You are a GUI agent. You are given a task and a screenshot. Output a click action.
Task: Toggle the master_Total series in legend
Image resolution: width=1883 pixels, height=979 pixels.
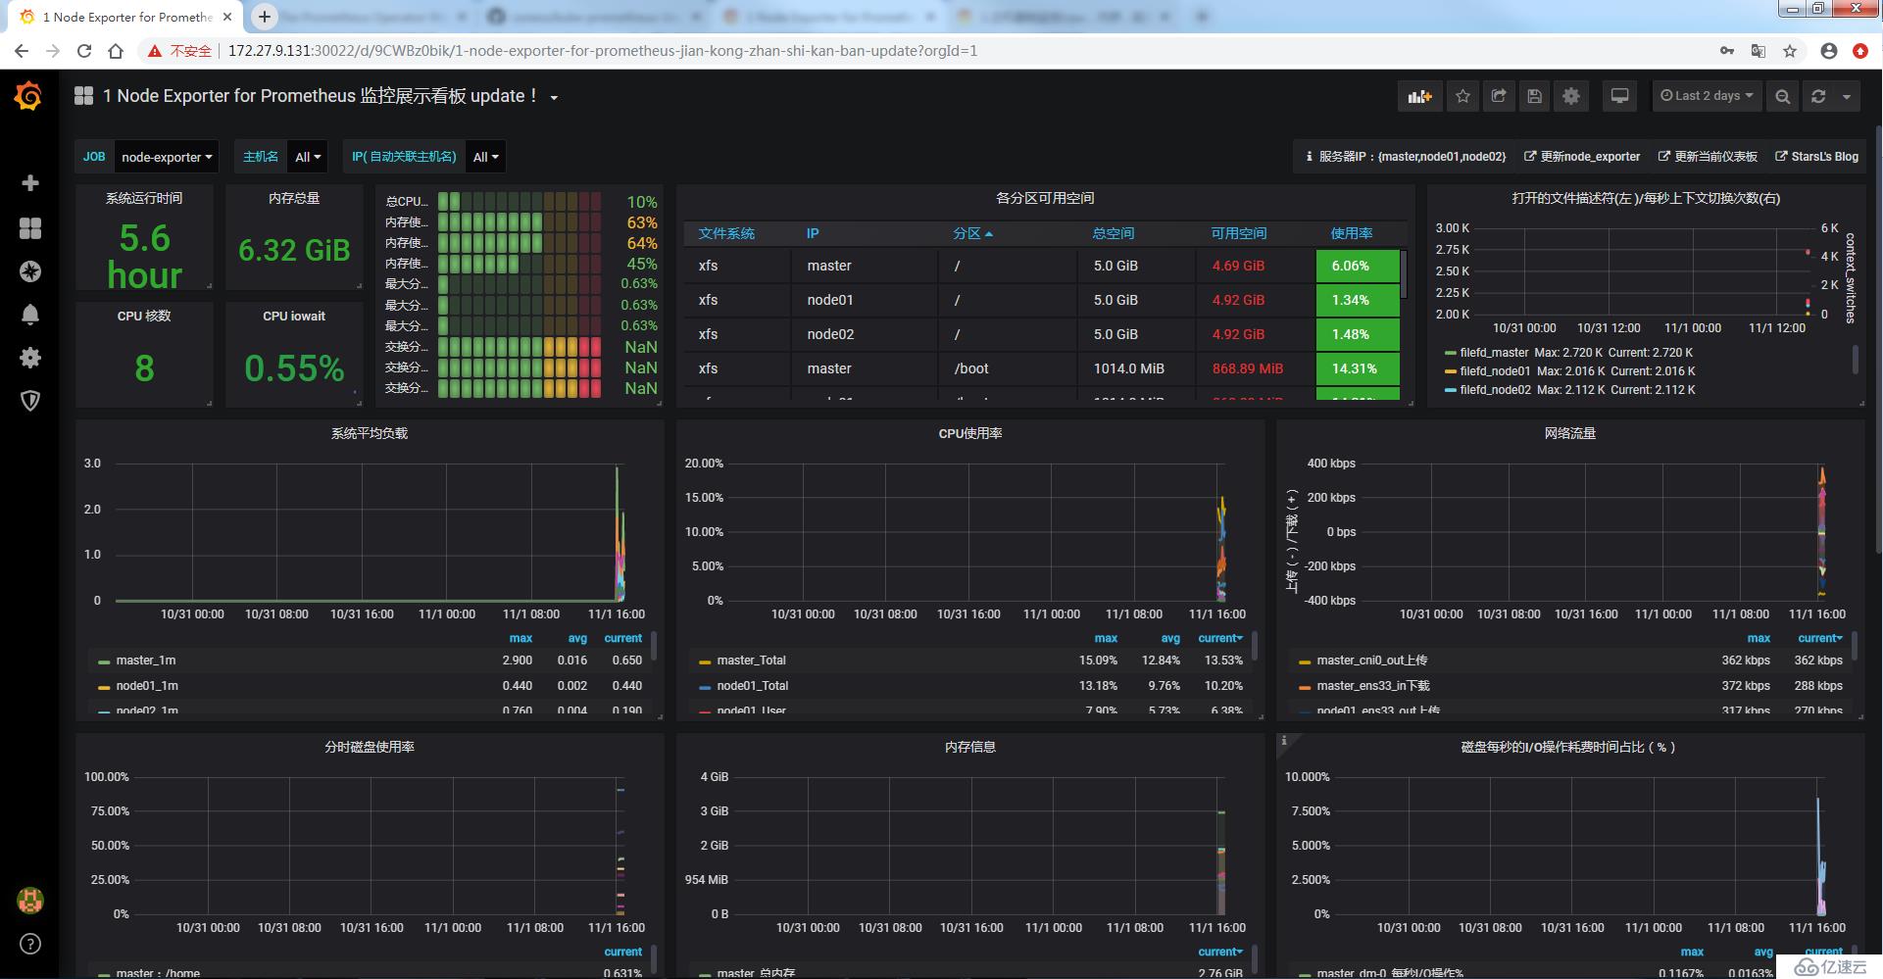tap(751, 661)
